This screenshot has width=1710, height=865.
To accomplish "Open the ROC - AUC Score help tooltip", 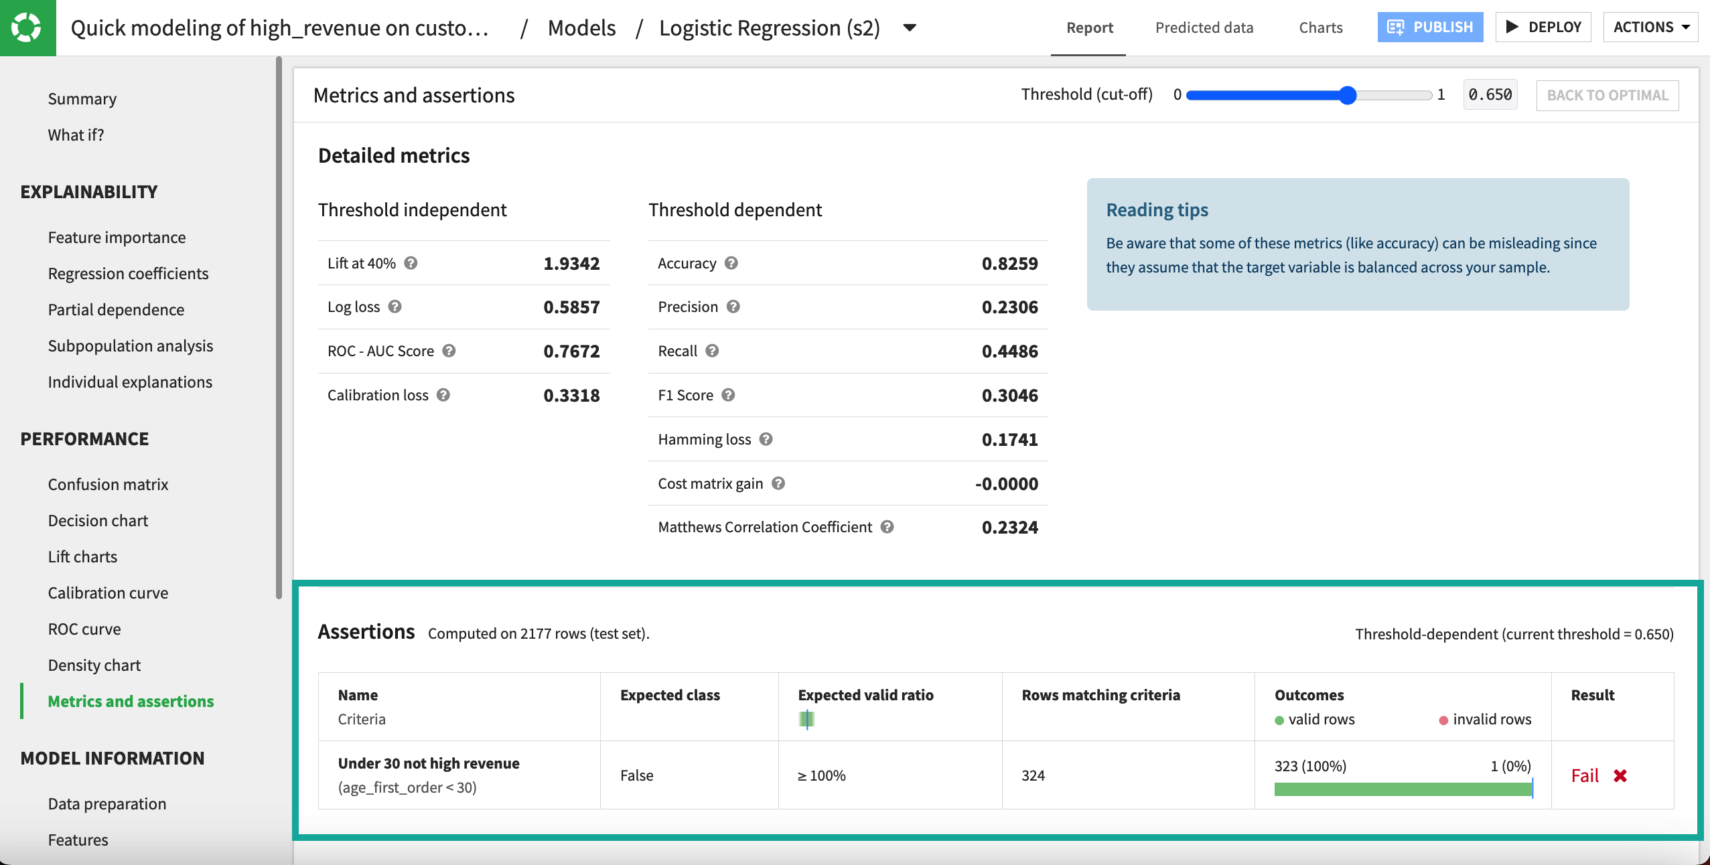I will pos(448,351).
